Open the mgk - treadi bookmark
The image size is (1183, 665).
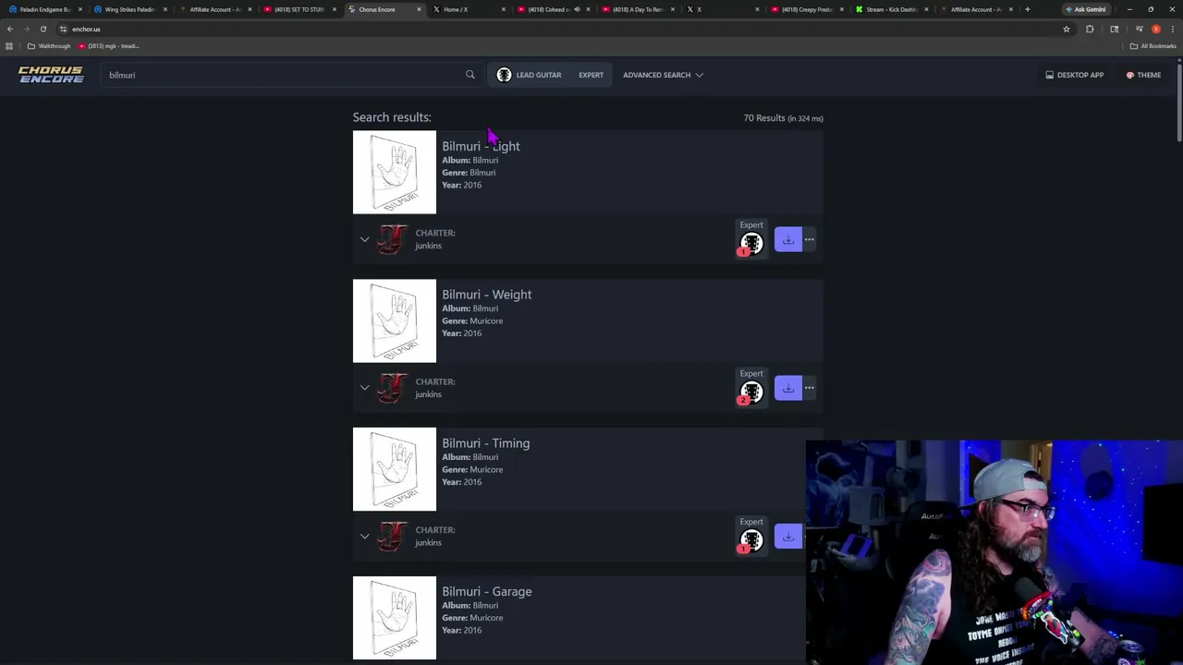click(x=109, y=46)
